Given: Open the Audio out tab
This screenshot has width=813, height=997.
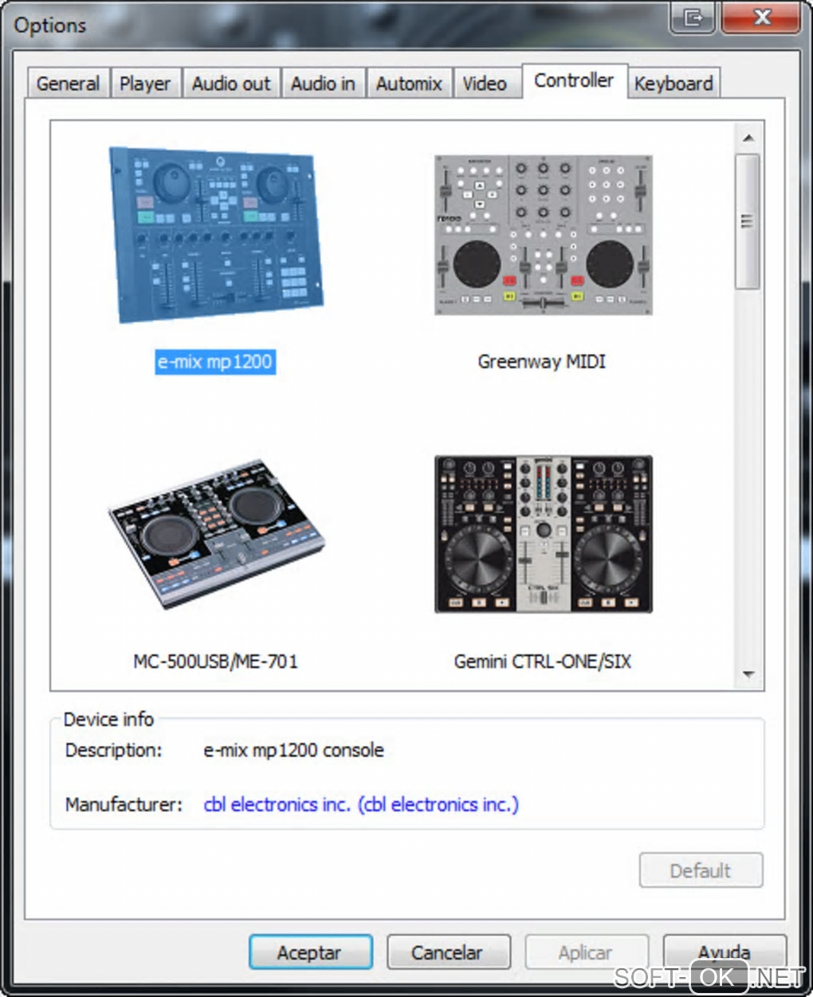Looking at the screenshot, I should (x=231, y=84).
